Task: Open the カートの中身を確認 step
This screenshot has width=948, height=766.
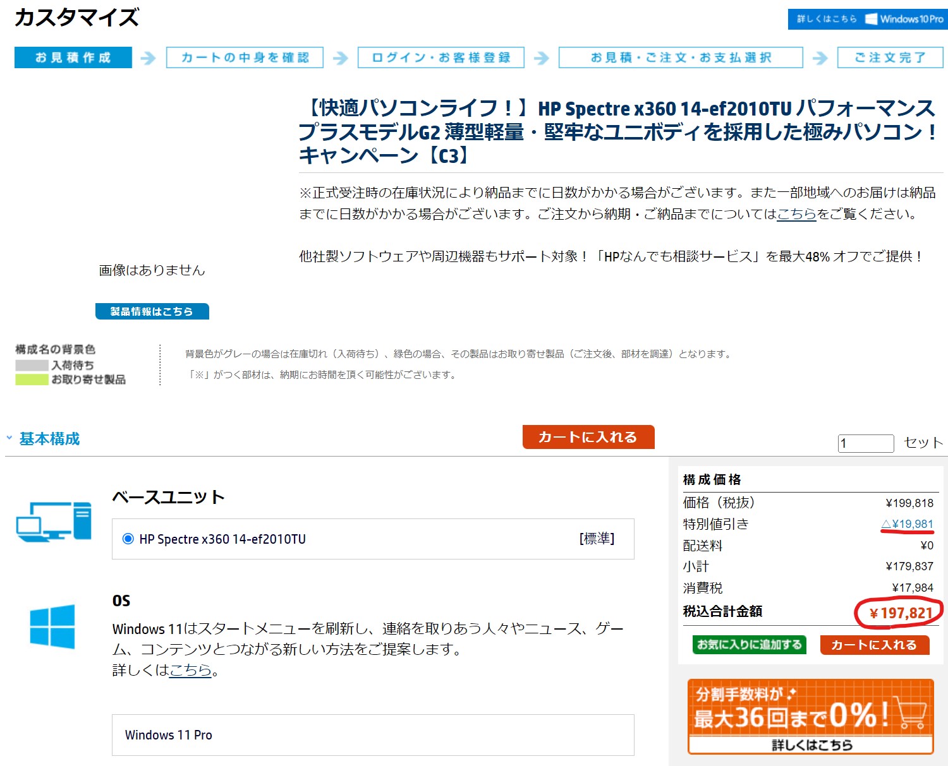Action: coord(245,57)
